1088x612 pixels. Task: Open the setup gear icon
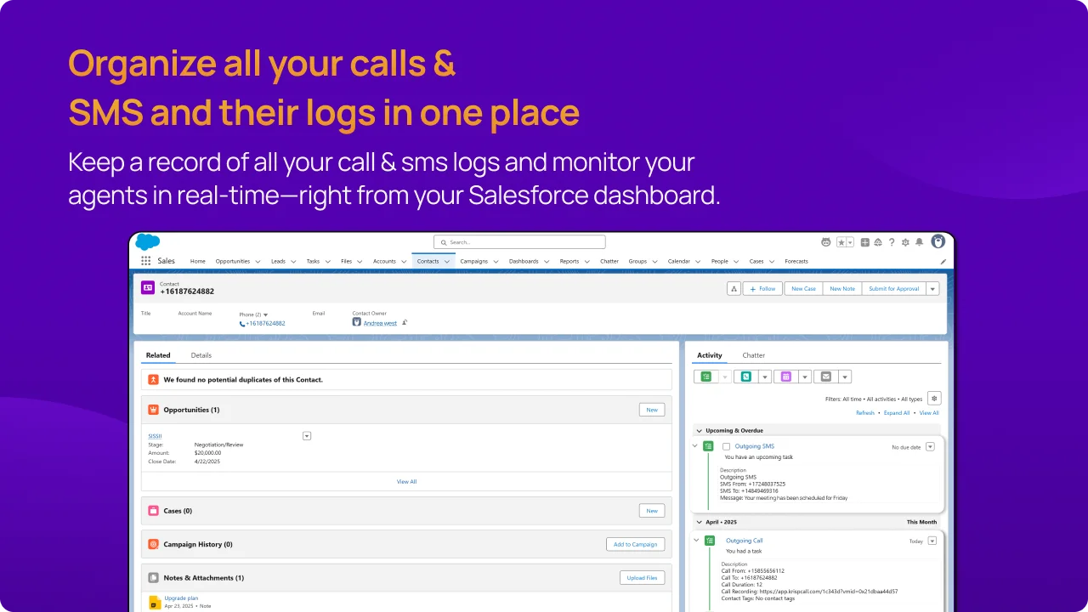(905, 242)
